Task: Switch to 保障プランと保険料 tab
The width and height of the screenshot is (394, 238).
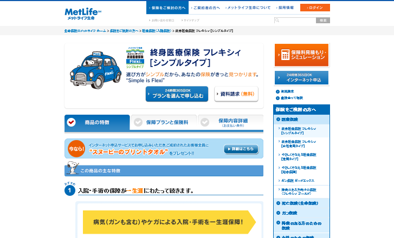Action: [x=164, y=122]
